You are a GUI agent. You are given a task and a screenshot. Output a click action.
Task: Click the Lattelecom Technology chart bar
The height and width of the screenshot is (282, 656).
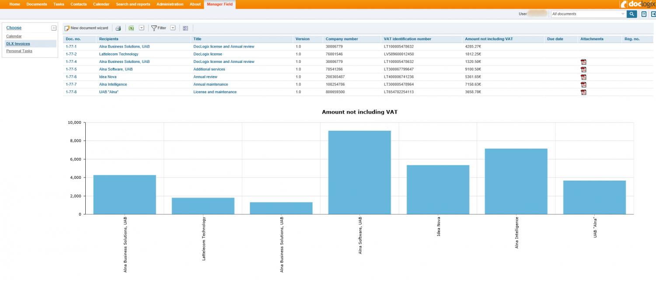click(x=203, y=206)
